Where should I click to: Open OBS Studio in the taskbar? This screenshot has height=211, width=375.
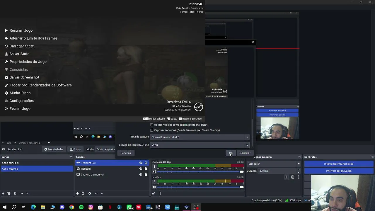(196, 207)
